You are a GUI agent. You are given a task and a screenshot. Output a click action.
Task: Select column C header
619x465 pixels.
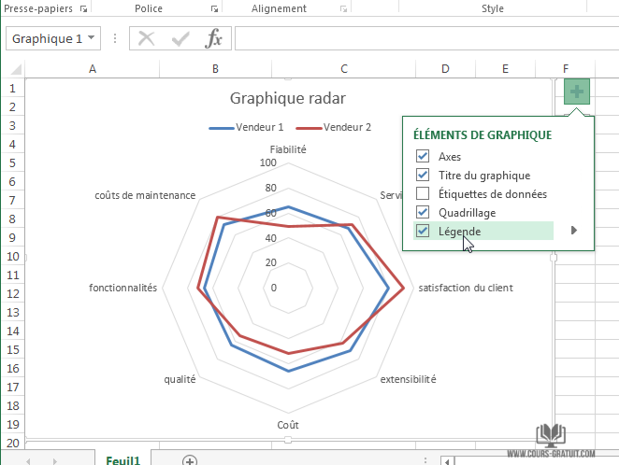click(344, 69)
